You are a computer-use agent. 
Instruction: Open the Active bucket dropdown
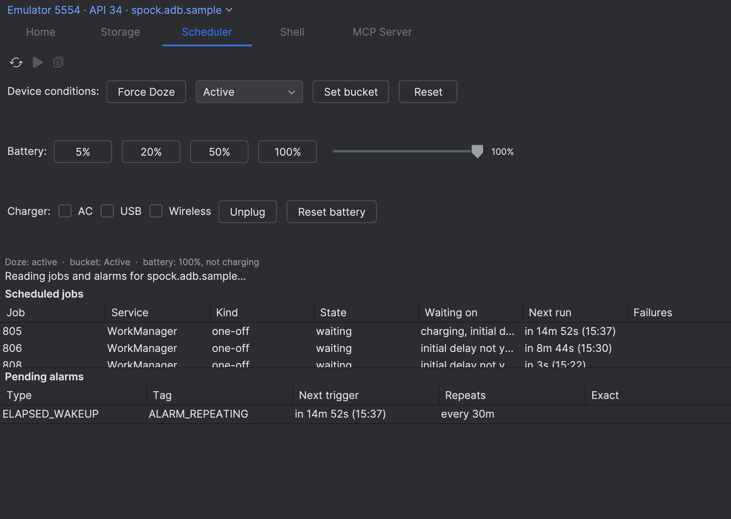point(249,92)
